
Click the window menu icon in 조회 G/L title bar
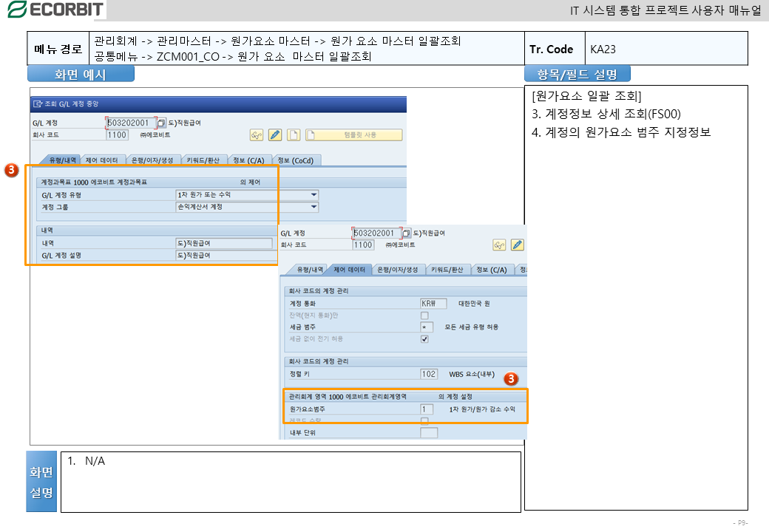(x=38, y=103)
